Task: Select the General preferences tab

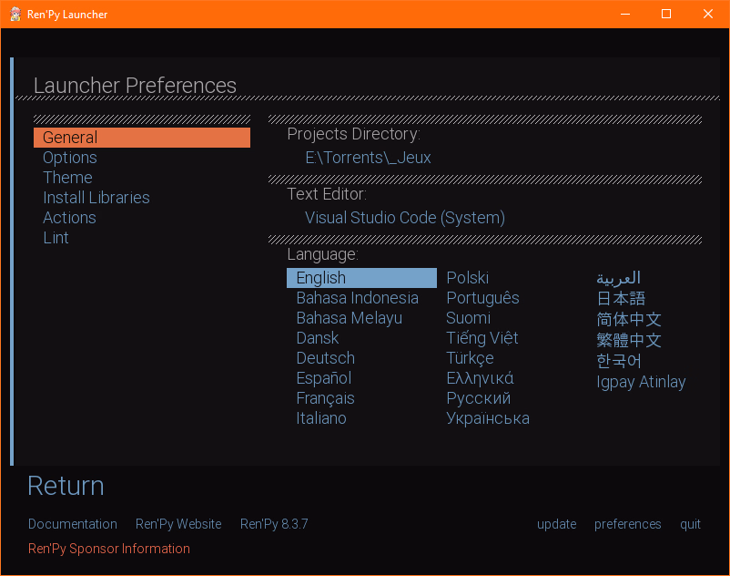Action: (70, 138)
